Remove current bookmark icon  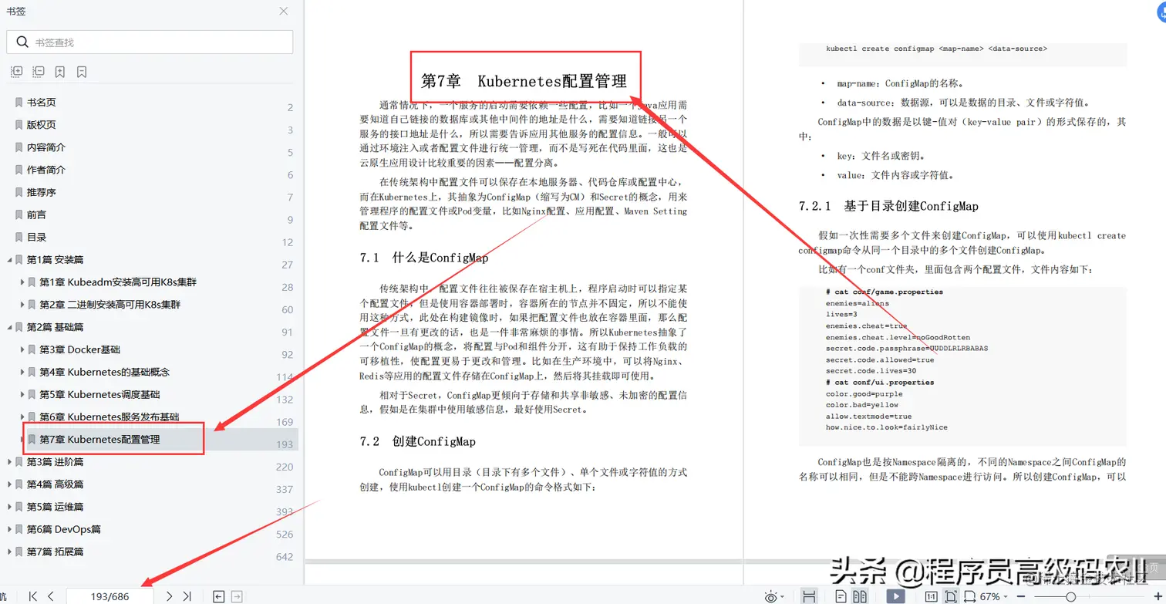80,71
